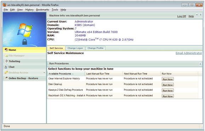
Task: Click the Log Off link
Action: click(x=182, y=16)
